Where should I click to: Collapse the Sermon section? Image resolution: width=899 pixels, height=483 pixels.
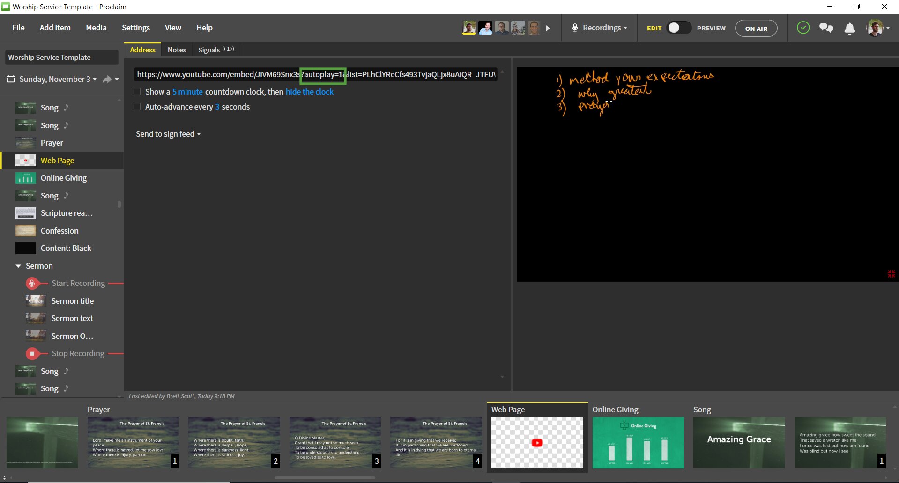pyautogui.click(x=18, y=266)
